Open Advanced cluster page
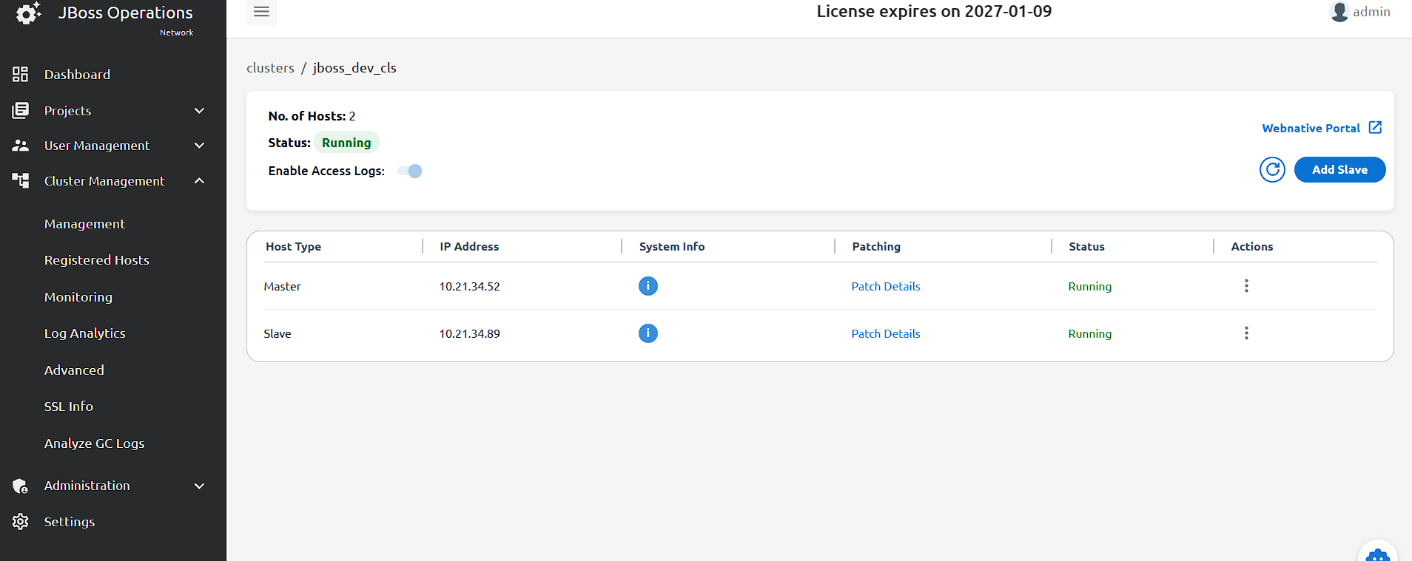Image resolution: width=1412 pixels, height=561 pixels. pos(74,370)
